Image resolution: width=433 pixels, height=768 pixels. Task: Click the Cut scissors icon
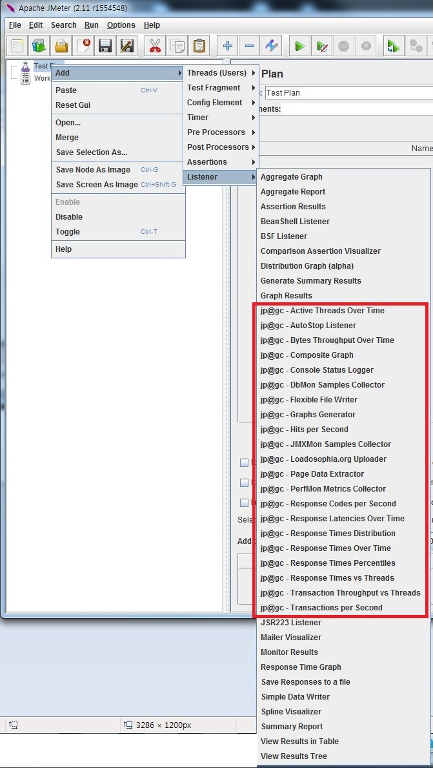(x=155, y=46)
